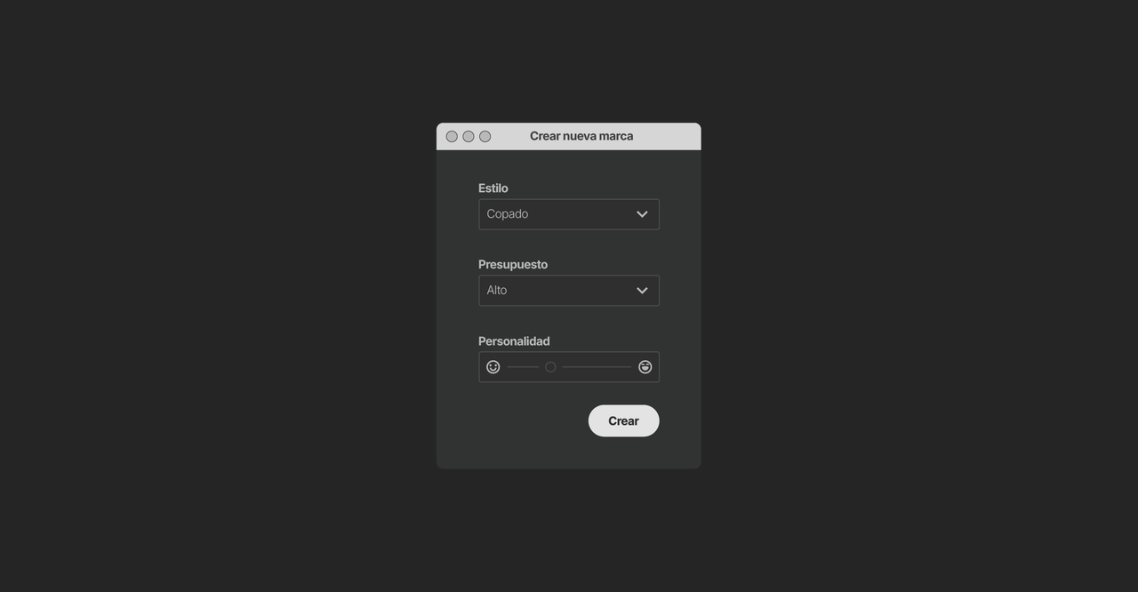Click the chevron arrow in Presupuesto field

(642, 291)
